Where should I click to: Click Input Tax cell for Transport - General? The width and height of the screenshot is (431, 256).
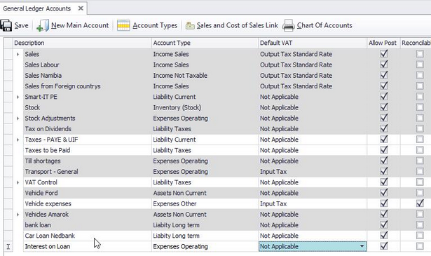coord(313,172)
